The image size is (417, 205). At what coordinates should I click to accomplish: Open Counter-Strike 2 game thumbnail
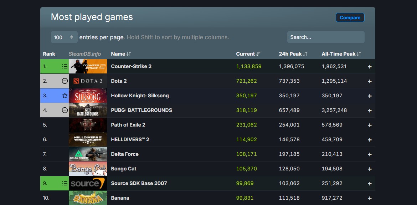pyautogui.click(x=88, y=66)
